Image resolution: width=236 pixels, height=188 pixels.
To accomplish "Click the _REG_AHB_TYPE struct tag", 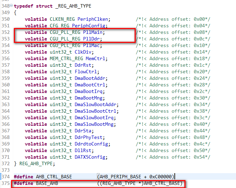I will point(73,6).
